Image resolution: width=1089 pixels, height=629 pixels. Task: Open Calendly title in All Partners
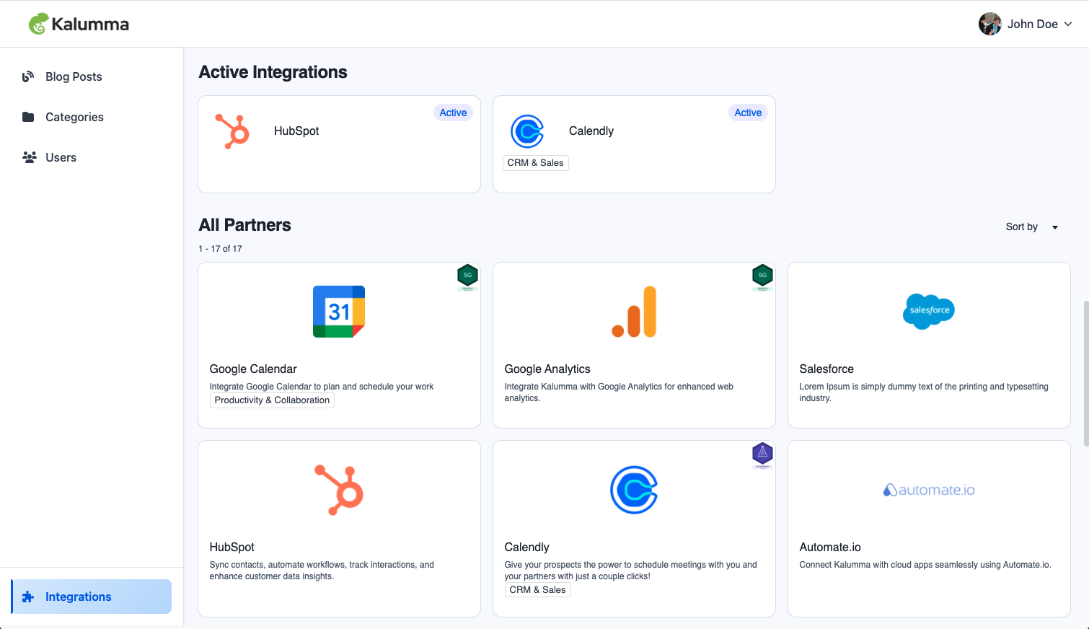pyautogui.click(x=527, y=547)
